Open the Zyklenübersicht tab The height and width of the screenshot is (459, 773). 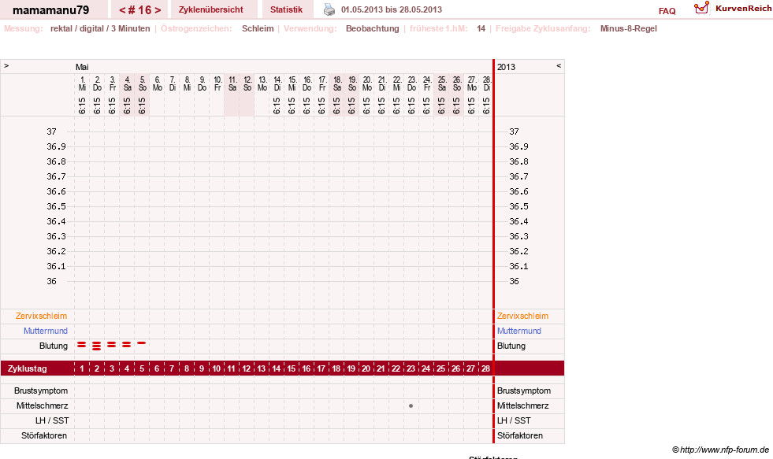[211, 9]
